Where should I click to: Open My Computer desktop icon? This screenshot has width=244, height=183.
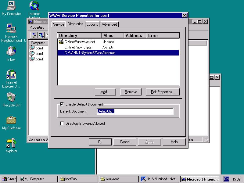[x=11, y=6]
